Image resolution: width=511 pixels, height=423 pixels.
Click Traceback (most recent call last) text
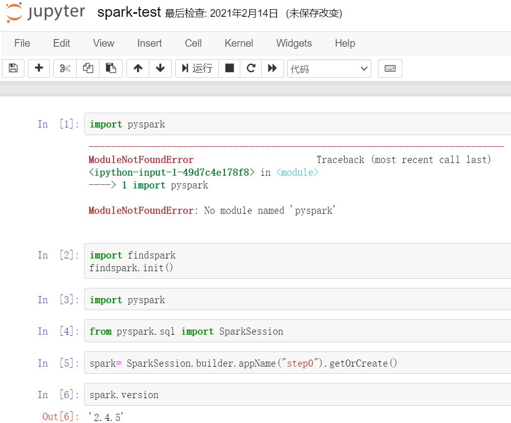[404, 159]
